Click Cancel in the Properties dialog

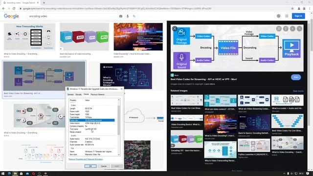[104, 166]
